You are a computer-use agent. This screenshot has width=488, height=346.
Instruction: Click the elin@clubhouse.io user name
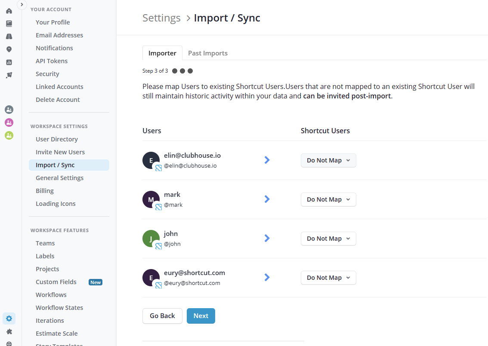(x=192, y=156)
